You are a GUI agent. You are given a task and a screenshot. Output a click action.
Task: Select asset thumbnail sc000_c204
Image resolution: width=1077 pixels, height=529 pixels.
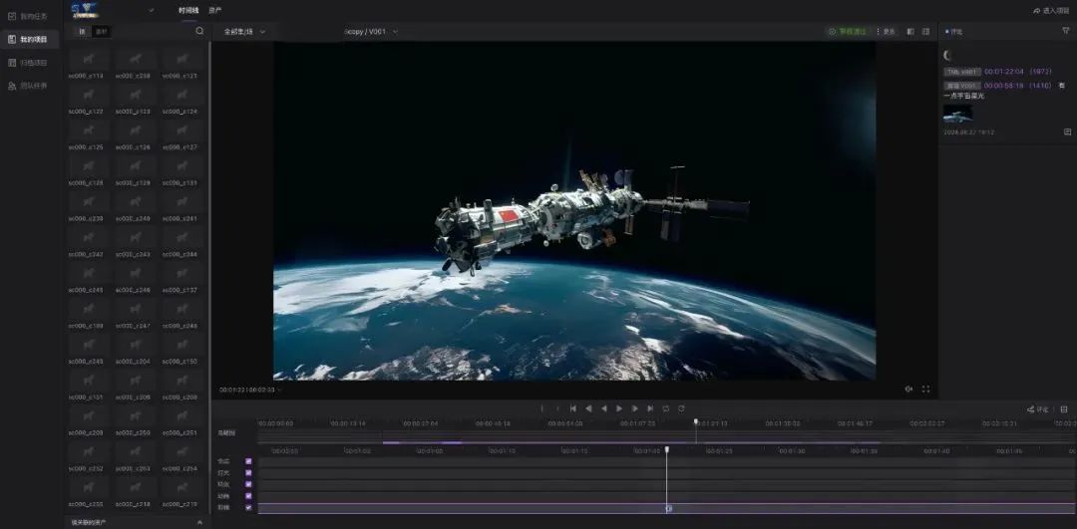pyautogui.click(x=134, y=345)
